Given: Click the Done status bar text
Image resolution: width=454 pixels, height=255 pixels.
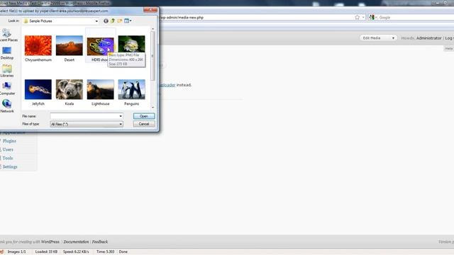Looking at the screenshot, I should pyautogui.click(x=123, y=252).
